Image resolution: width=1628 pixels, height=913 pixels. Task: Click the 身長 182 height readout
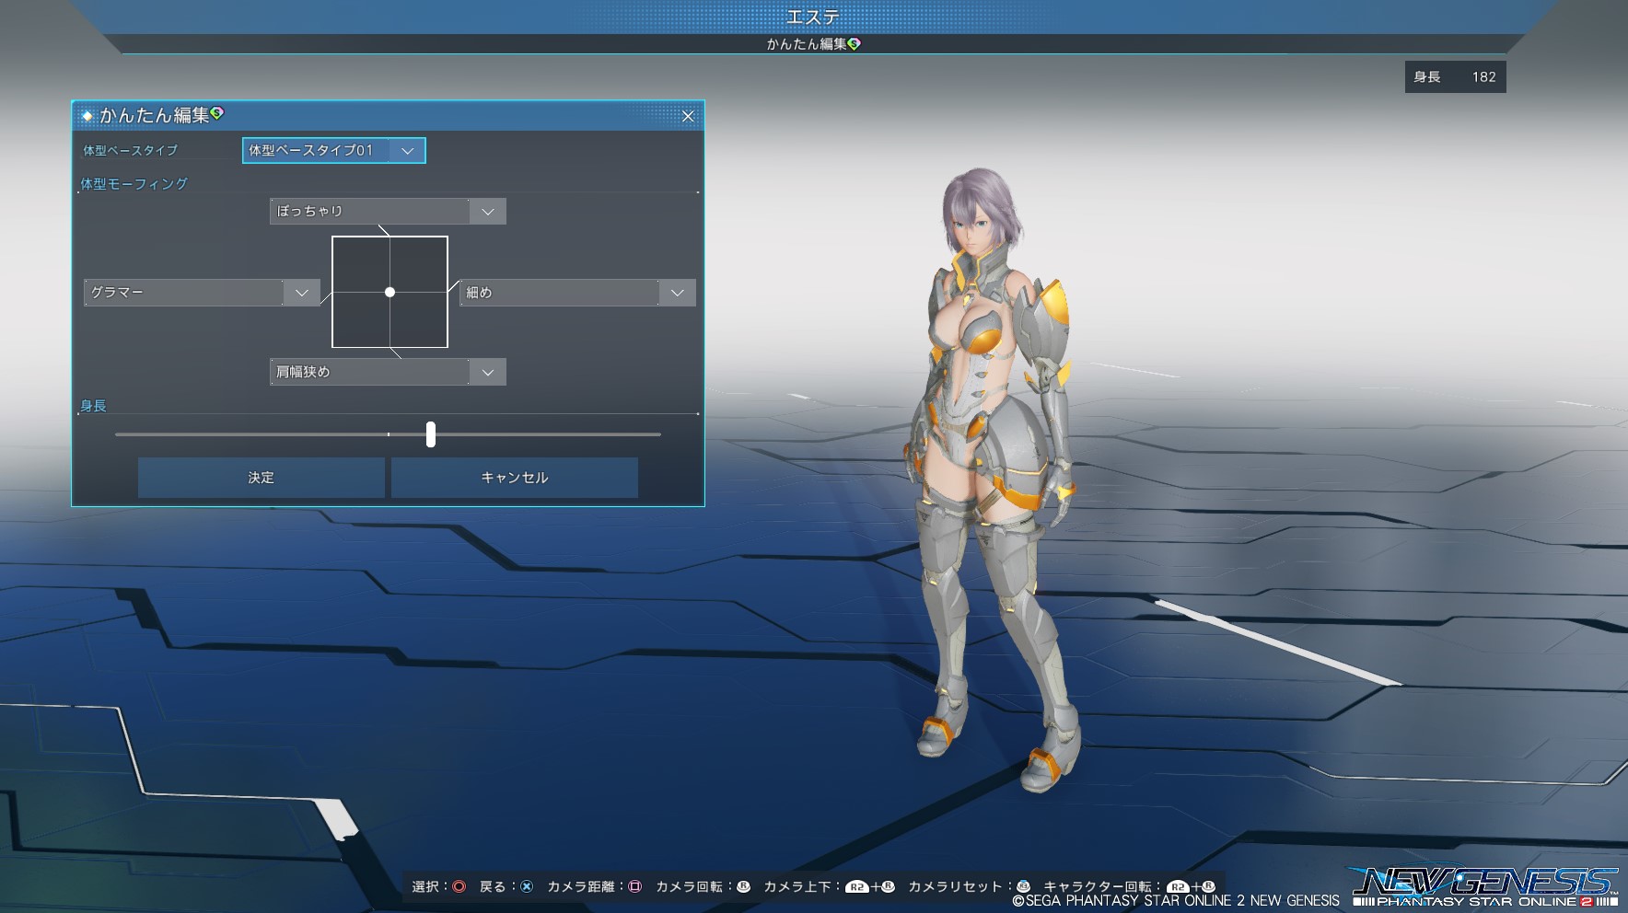[x=1455, y=77]
